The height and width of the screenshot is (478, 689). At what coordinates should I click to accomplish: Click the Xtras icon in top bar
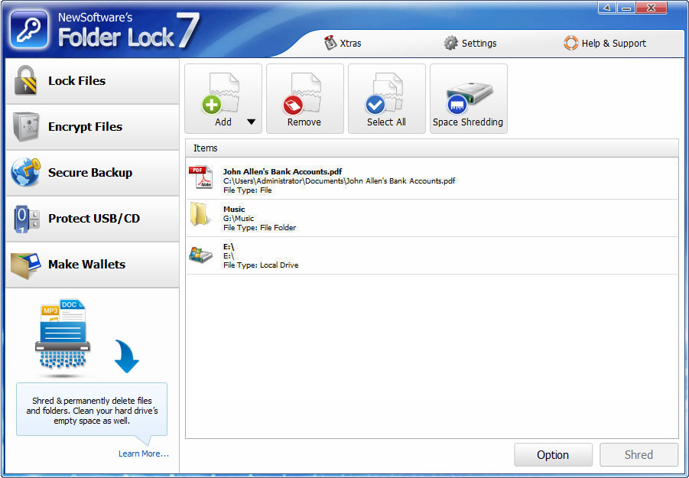330,43
